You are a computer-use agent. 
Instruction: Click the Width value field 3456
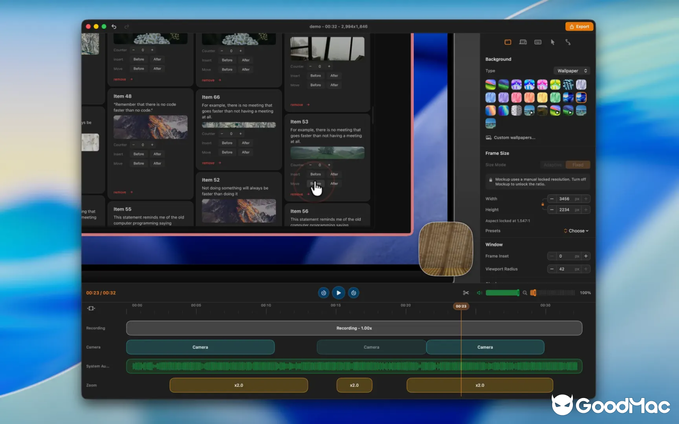click(569, 199)
